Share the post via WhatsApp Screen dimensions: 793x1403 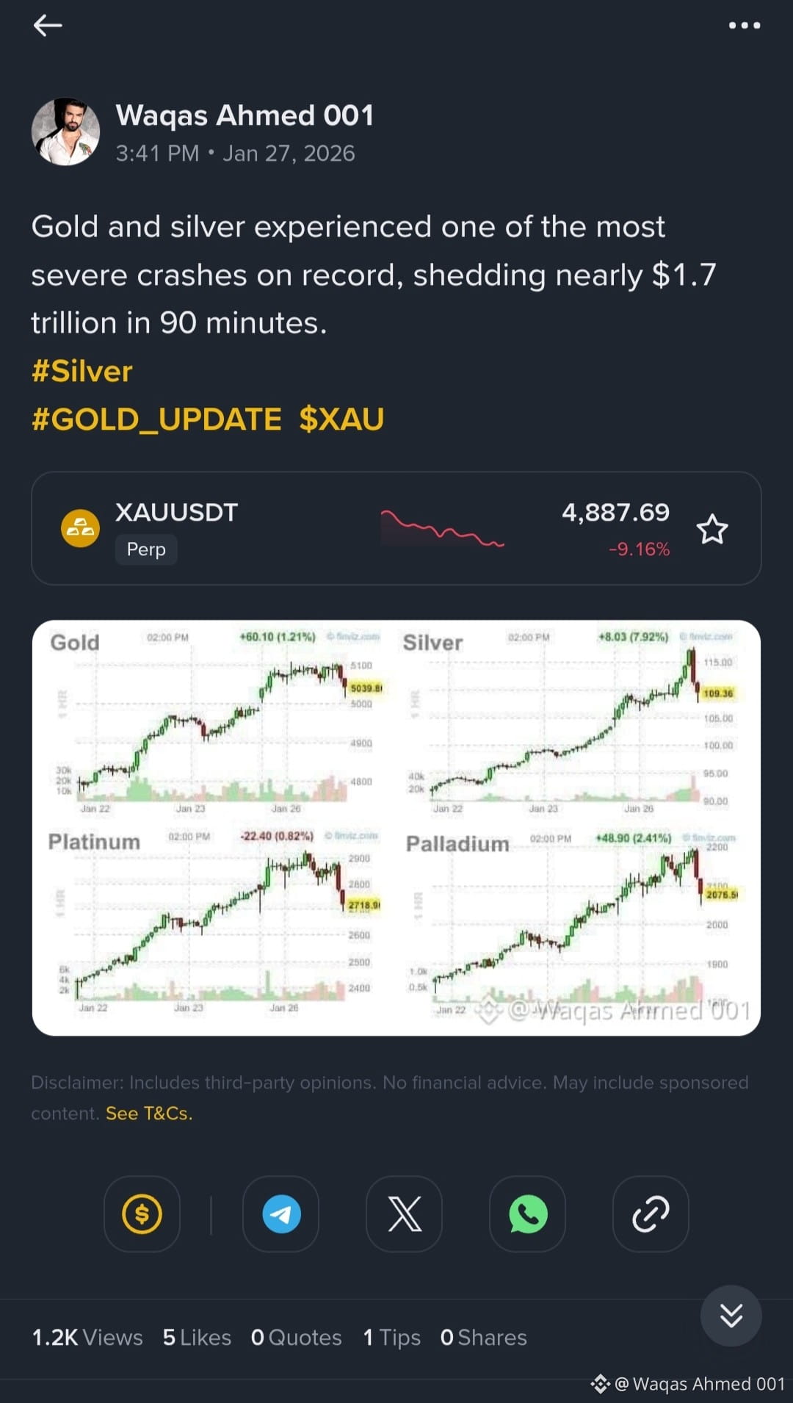[528, 1213]
